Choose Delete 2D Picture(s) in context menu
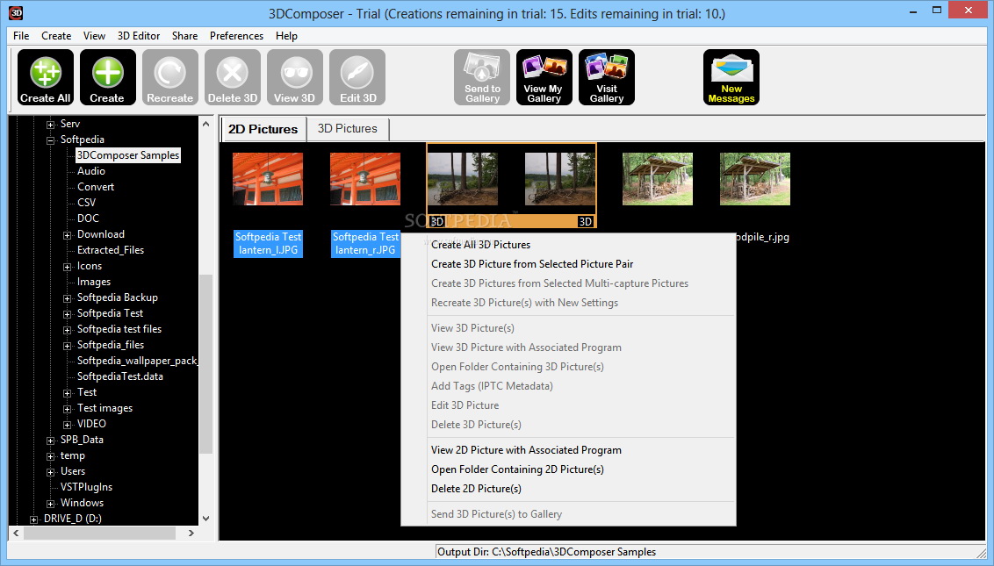The image size is (994, 566). pos(476,489)
